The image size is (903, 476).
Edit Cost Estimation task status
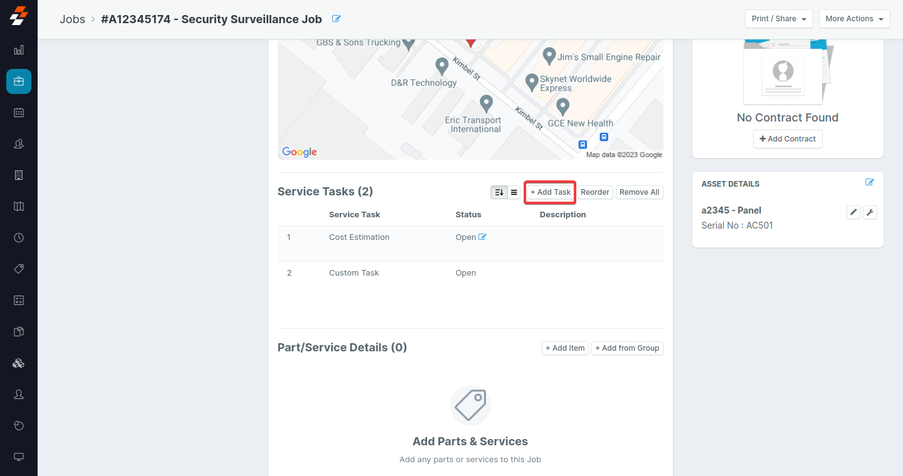click(x=482, y=237)
